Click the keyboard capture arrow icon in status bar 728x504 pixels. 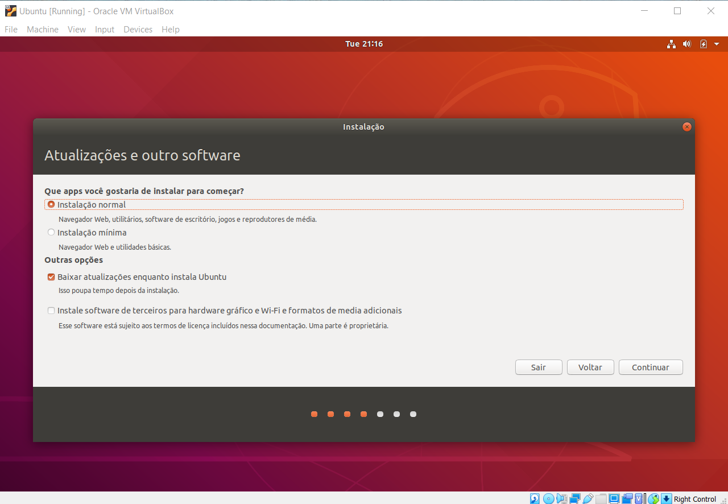point(667,499)
